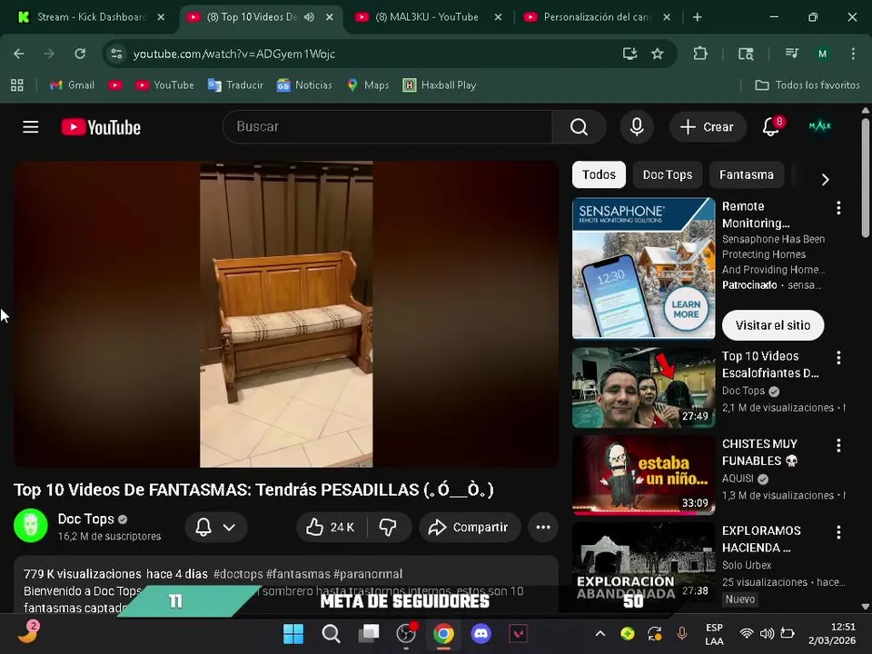Like the video with thumbs up
Screen dimensions: 872x654
pos(332,527)
